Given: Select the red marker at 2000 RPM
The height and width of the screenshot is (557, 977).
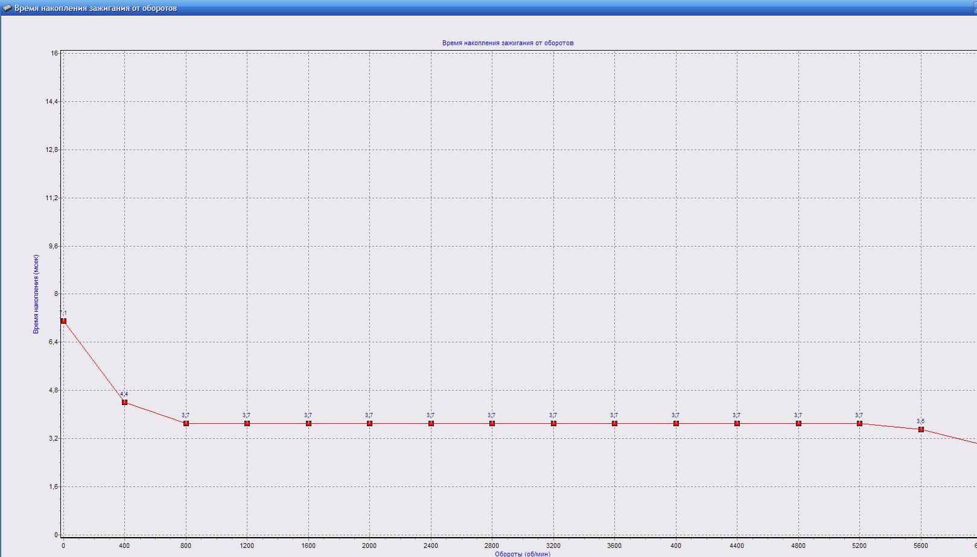Looking at the screenshot, I should pos(369,424).
